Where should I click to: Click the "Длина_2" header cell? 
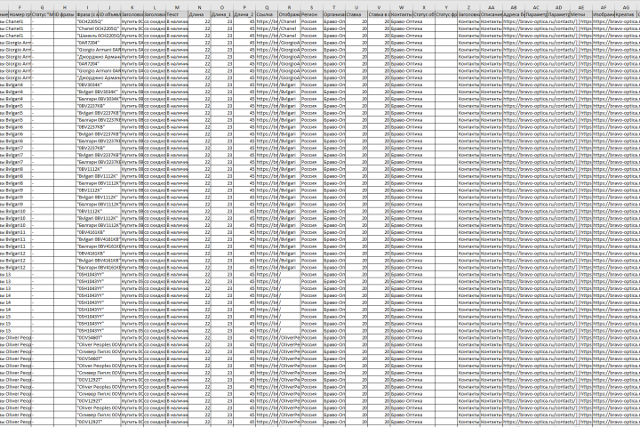tap(244, 14)
